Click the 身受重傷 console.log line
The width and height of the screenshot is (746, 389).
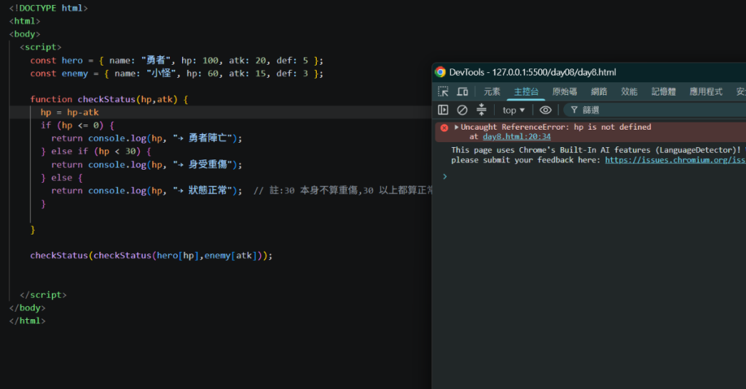(146, 165)
